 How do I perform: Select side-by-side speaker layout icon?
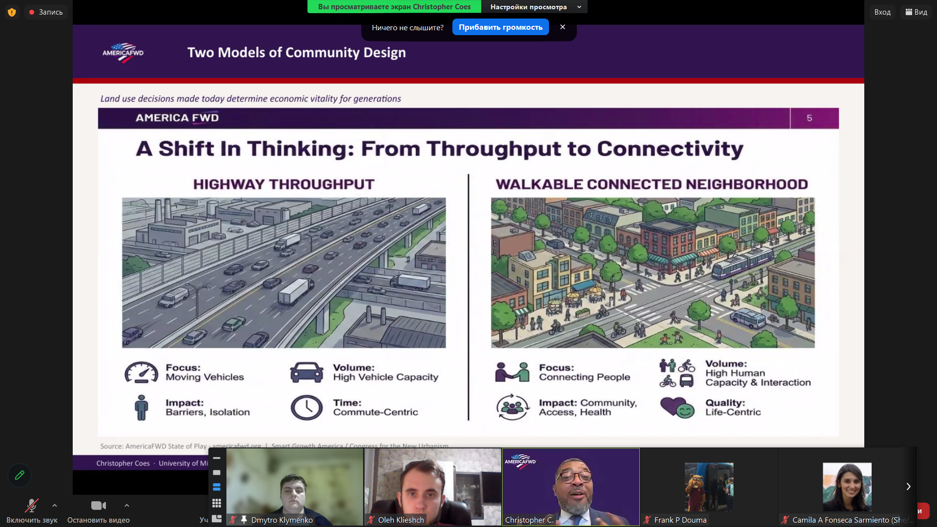click(x=217, y=518)
